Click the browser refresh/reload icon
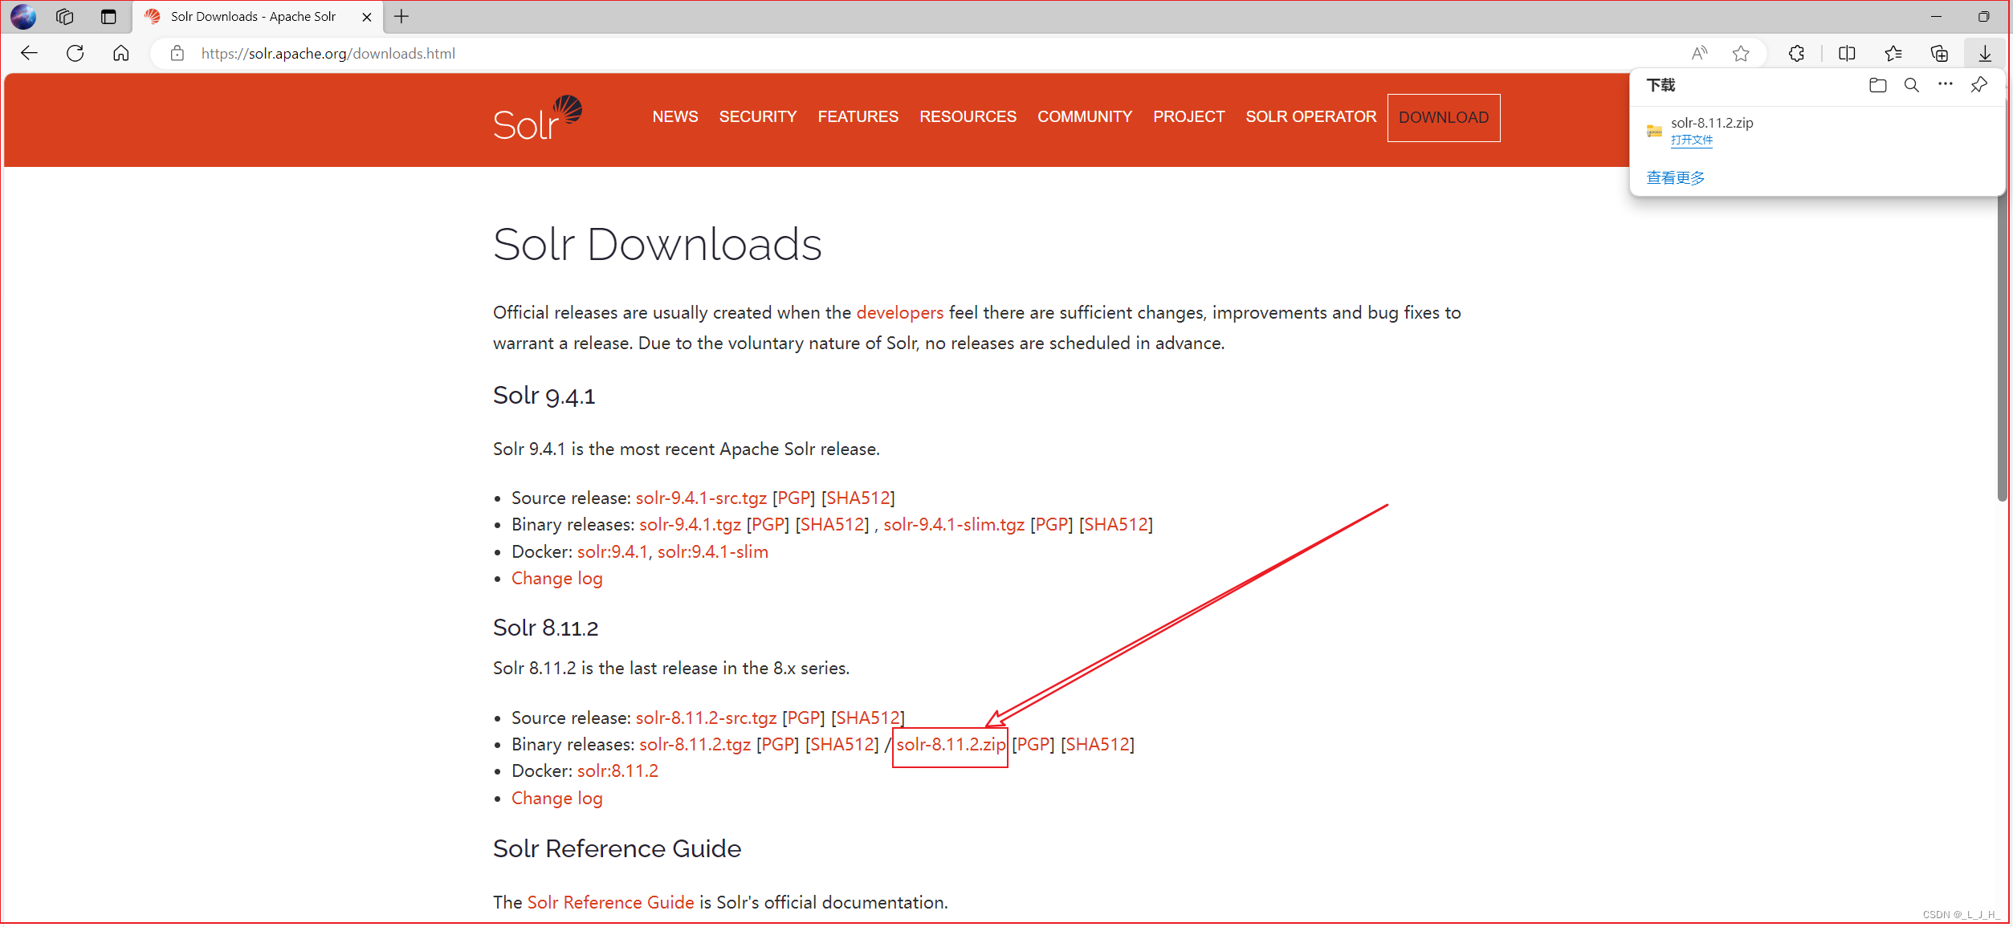This screenshot has height=927, width=2013. (75, 53)
